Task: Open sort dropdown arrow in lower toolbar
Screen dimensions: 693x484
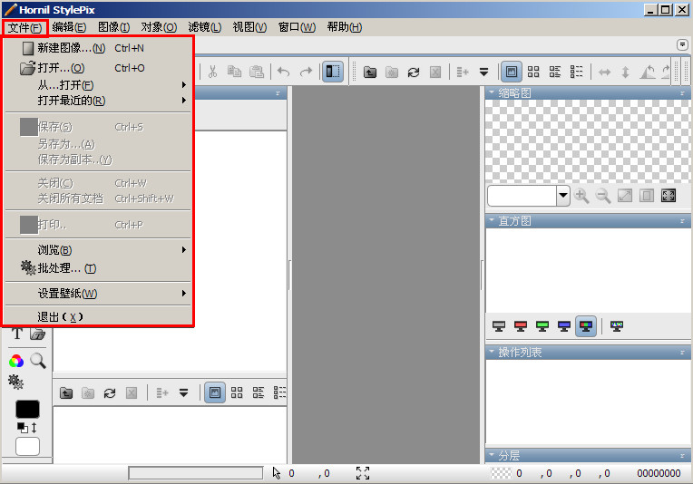Action: (183, 392)
